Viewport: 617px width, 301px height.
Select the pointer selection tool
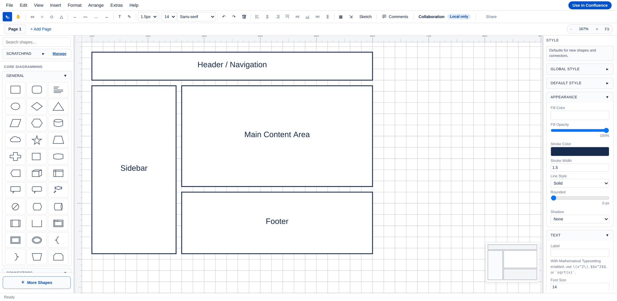pos(7,17)
